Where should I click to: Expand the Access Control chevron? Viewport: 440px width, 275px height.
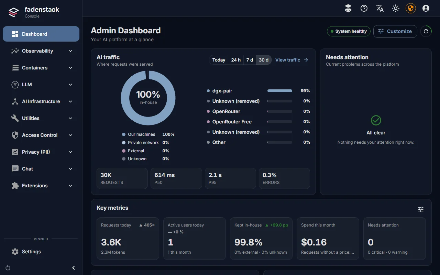(70, 135)
